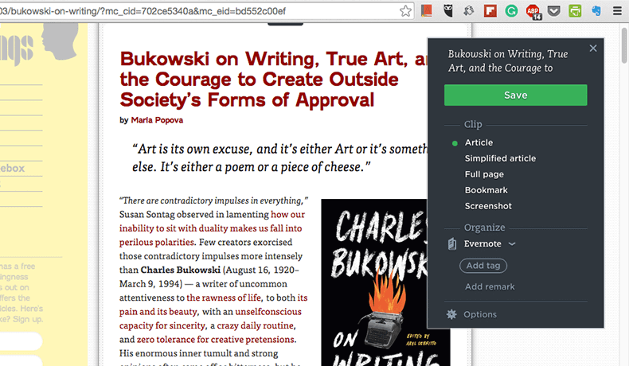Select the Bookmark clip option

tap(486, 190)
